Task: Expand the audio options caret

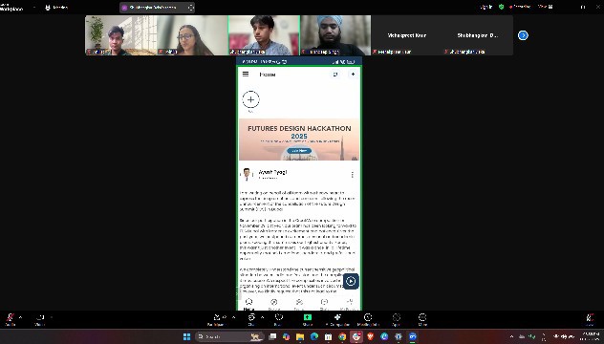Action: click(x=20, y=317)
